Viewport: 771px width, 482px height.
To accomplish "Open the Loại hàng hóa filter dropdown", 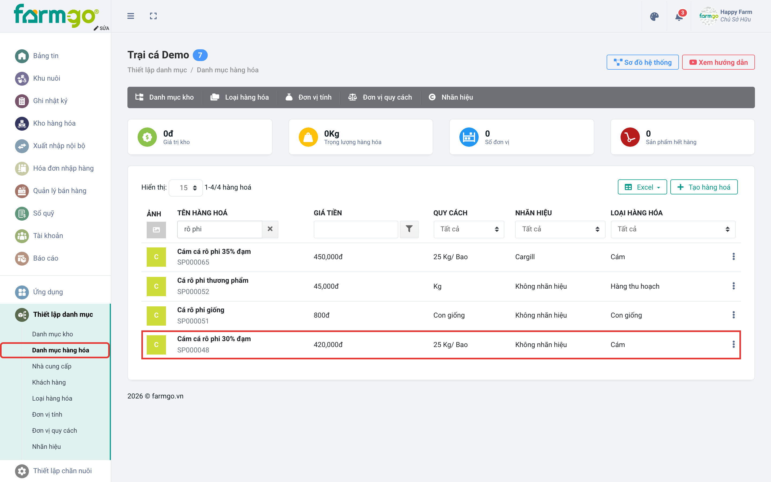I will [673, 229].
